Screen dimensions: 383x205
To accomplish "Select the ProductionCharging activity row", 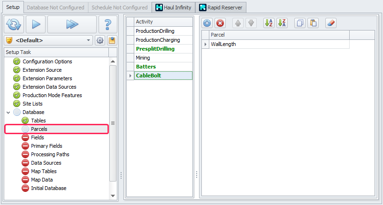I will 163,40.
